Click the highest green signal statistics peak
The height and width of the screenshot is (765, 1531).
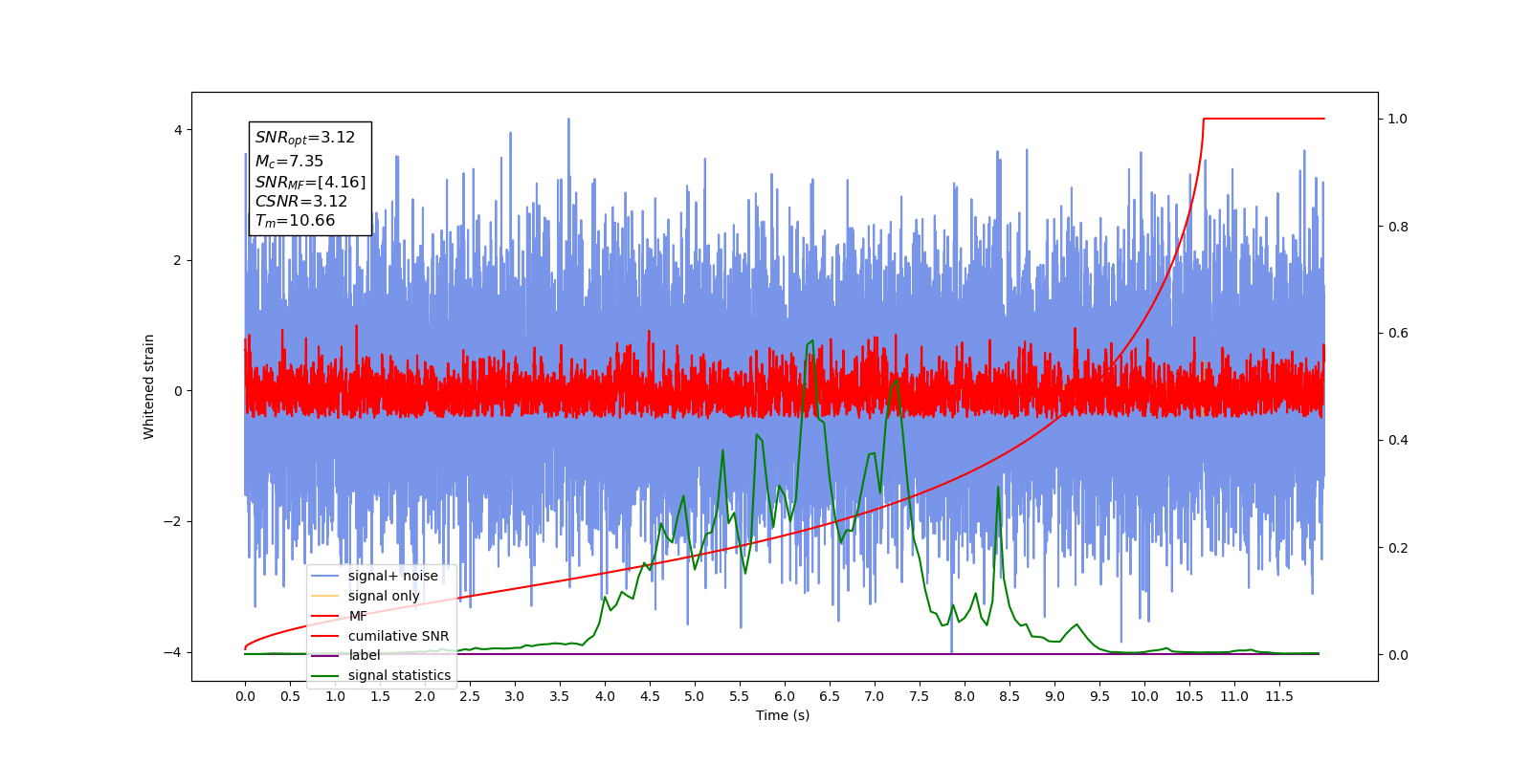(x=811, y=341)
